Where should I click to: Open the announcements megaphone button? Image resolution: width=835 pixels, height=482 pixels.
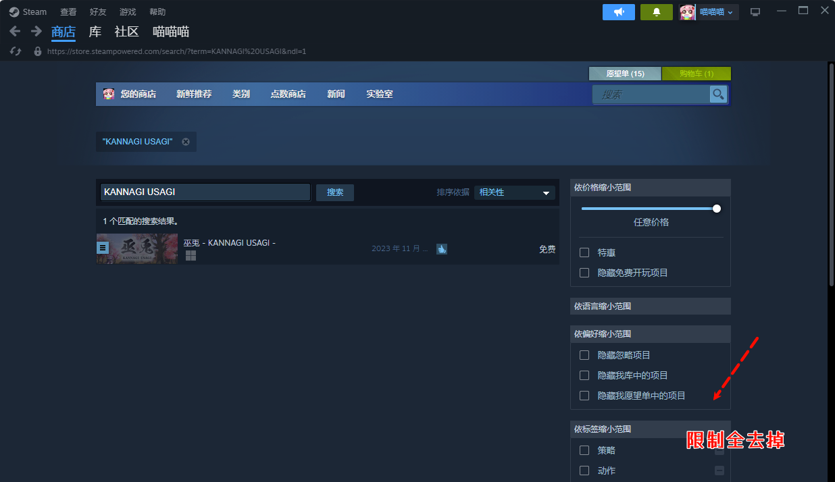619,12
